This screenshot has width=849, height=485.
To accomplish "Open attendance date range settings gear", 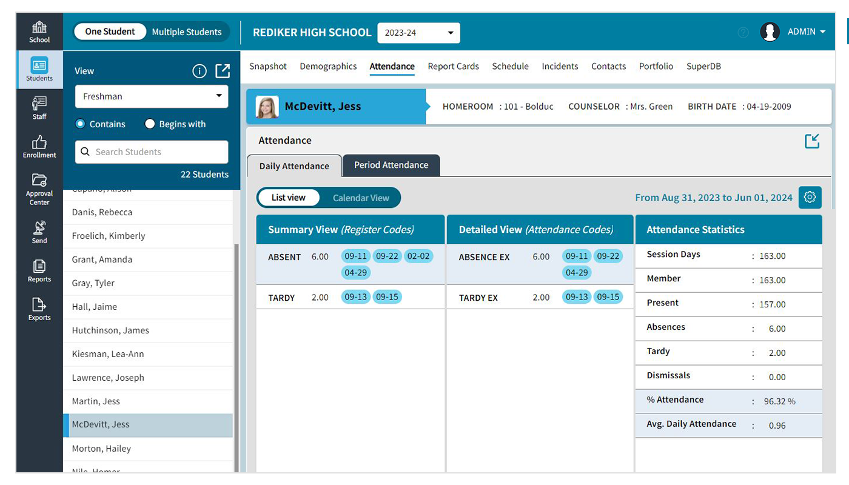I will tap(810, 197).
